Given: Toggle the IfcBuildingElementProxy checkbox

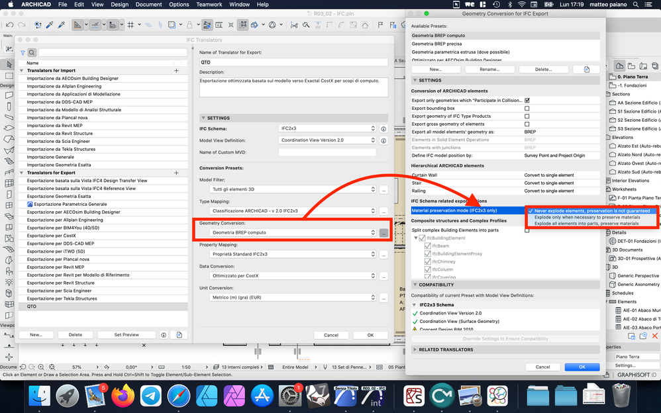Looking at the screenshot, I should pyautogui.click(x=427, y=253).
